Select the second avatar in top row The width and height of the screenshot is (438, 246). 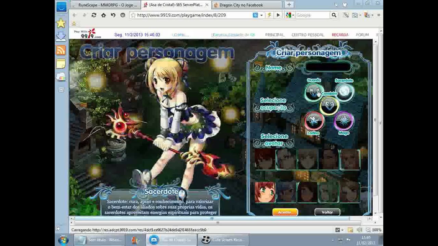(x=286, y=159)
